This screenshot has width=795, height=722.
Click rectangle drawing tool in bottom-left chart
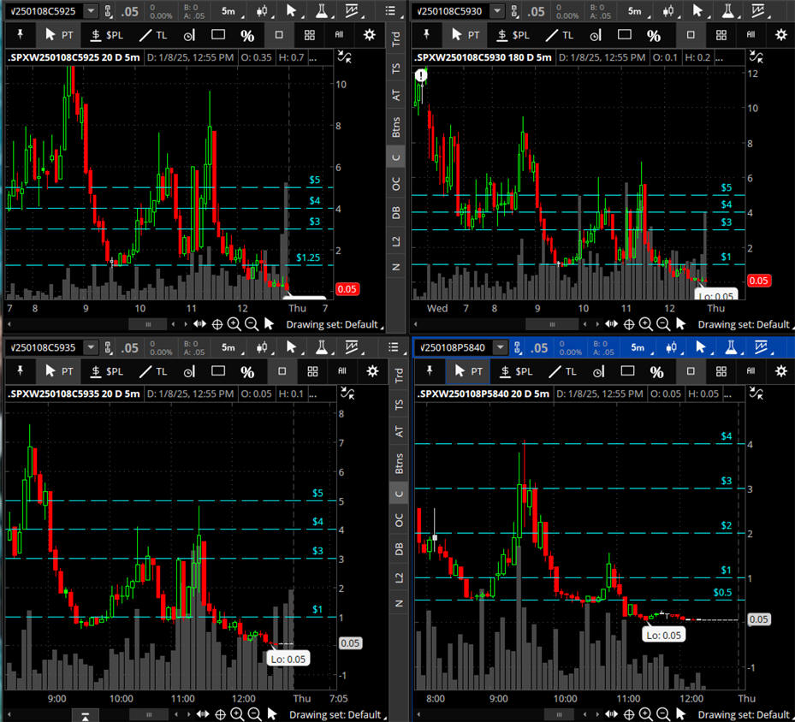click(x=218, y=371)
